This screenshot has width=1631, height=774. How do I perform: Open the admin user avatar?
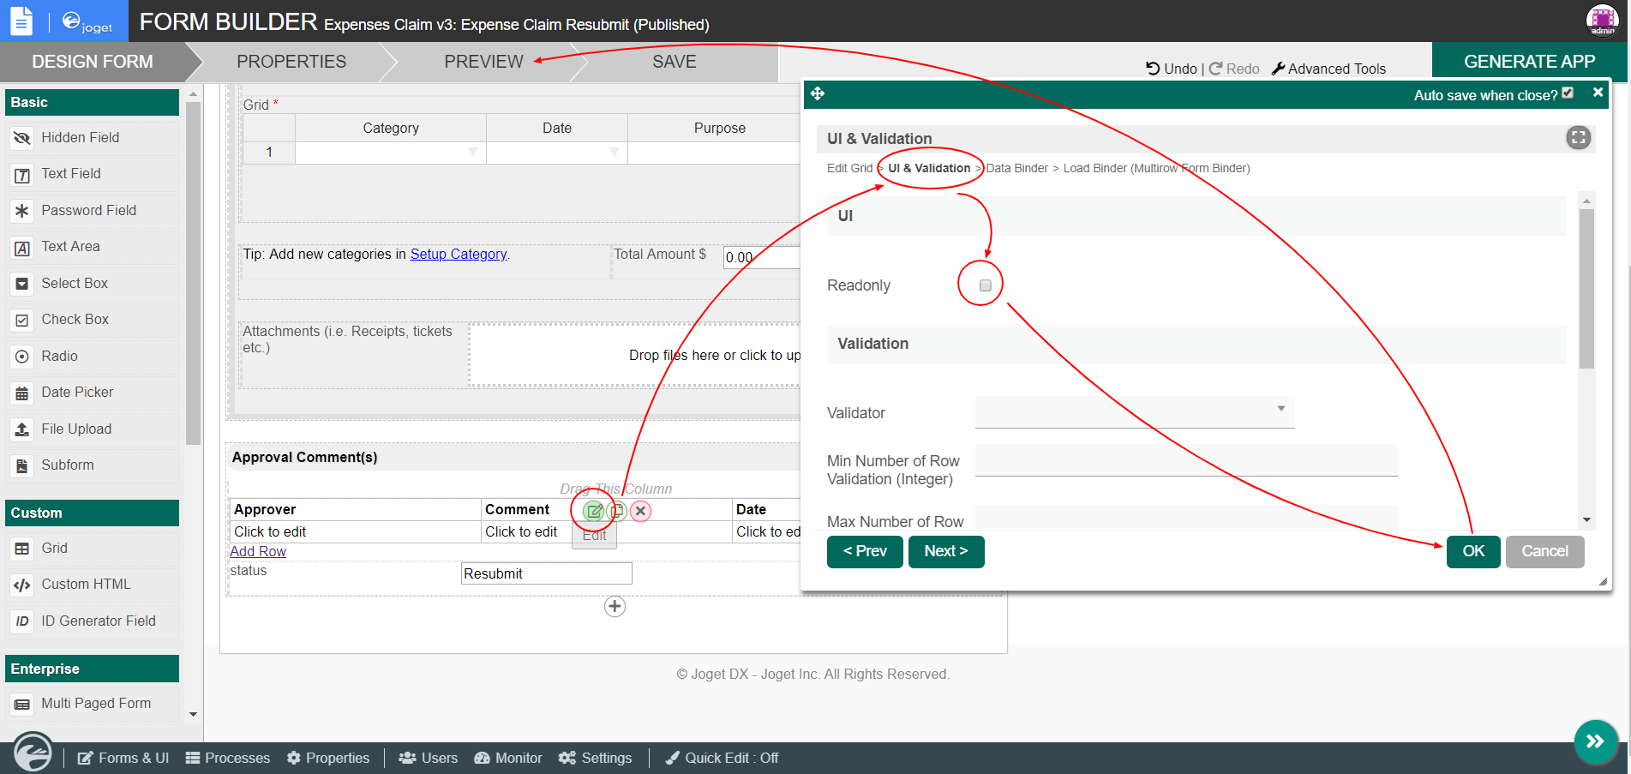(x=1602, y=21)
